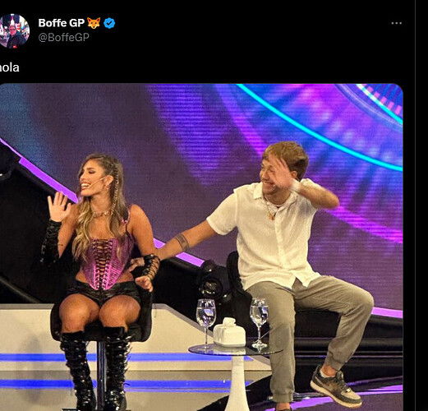Select the tweet text "hola"
The width and height of the screenshot is (428, 411).
pos(10,67)
